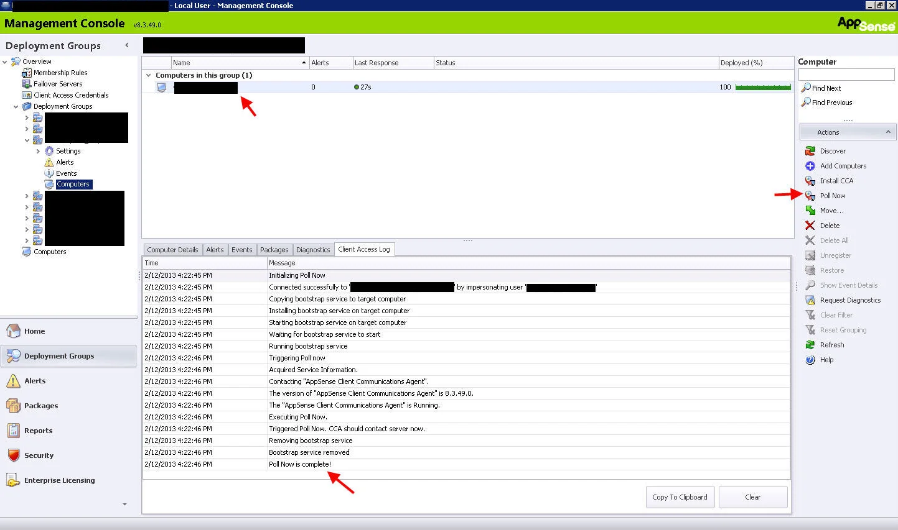
Task: Click the Delete All action
Action: 834,240
